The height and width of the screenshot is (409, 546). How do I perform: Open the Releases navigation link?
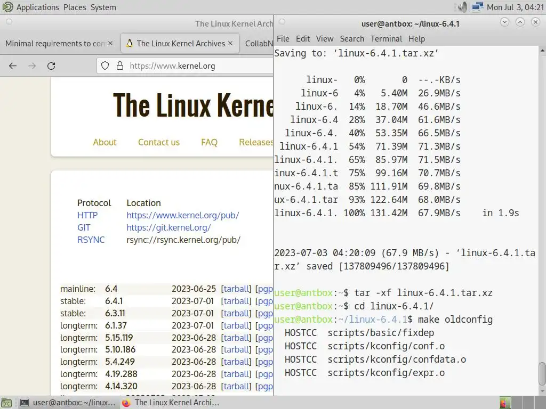point(256,142)
